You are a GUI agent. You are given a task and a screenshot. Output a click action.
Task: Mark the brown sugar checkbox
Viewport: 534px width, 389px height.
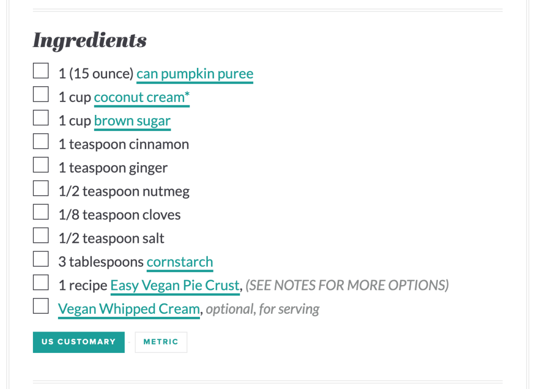tap(41, 118)
